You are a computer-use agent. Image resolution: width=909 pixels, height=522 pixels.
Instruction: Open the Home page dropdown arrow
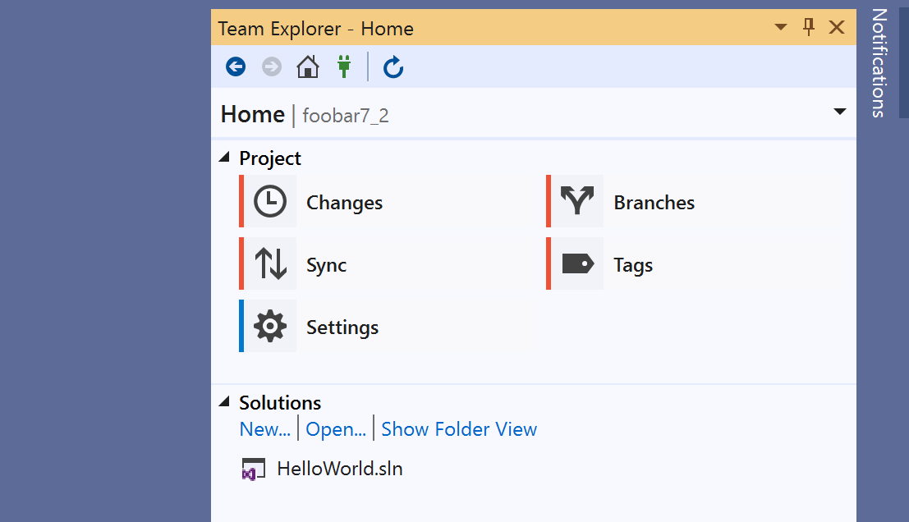tap(839, 112)
